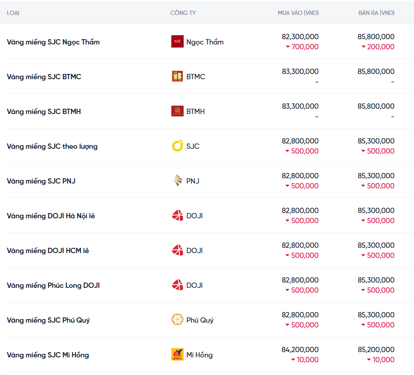Click the BTMH company name
The height and width of the screenshot is (375, 414).
coord(196,112)
